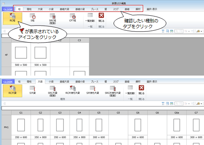The image size is (204, 145).
Task: Select the G6a section thumbnail in row PH1
Action: click(x=177, y=125)
